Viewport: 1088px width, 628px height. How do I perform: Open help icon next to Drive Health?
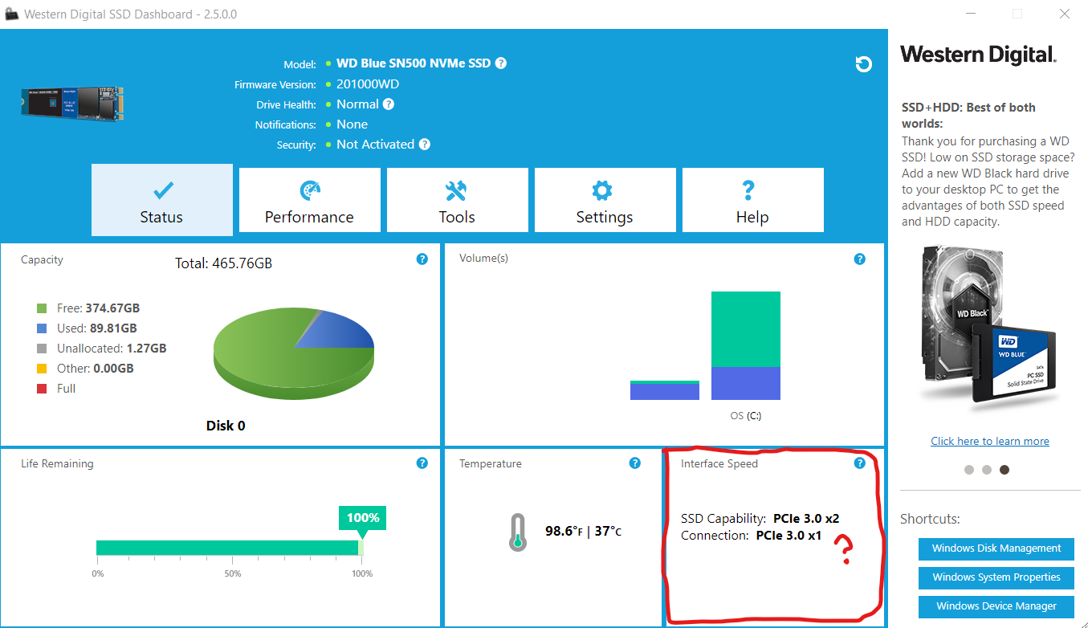point(389,104)
